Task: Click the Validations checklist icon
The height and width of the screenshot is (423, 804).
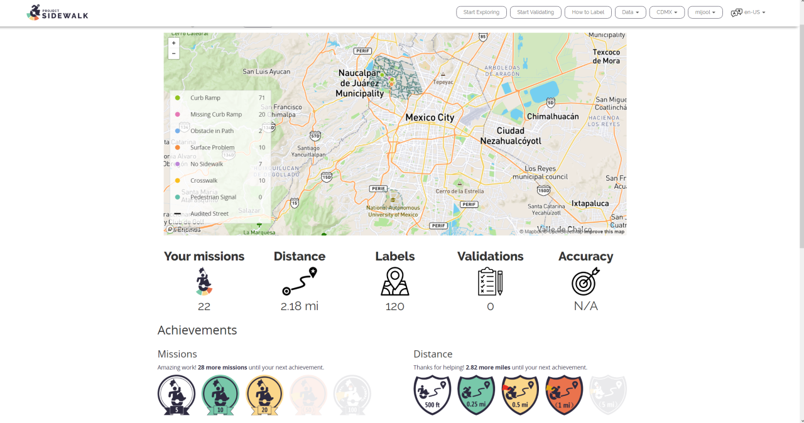Action: (491, 282)
